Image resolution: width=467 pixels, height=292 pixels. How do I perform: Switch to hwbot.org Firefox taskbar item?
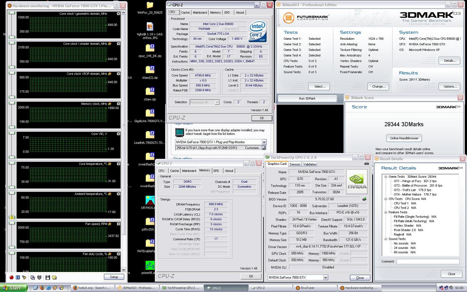pyautogui.click(x=93, y=288)
